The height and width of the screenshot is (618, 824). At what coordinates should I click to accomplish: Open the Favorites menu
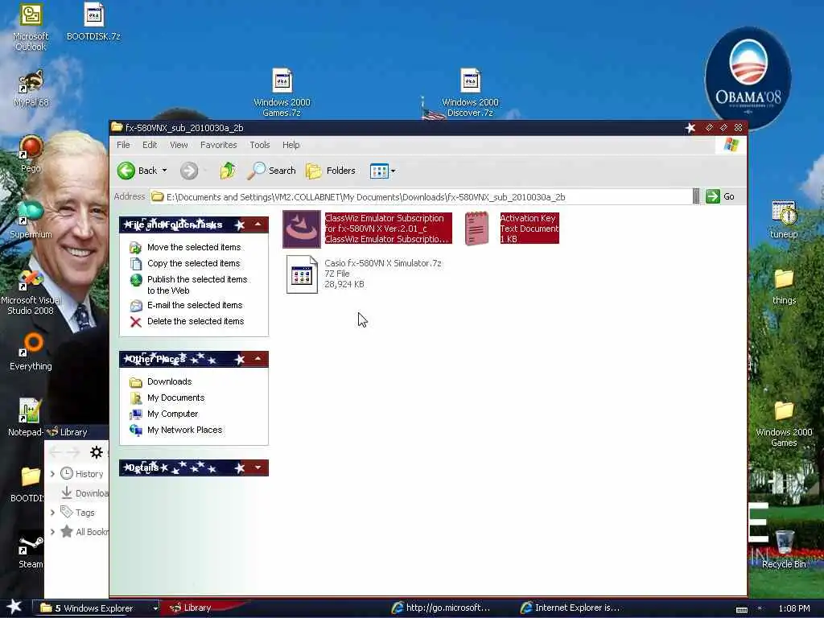click(219, 145)
